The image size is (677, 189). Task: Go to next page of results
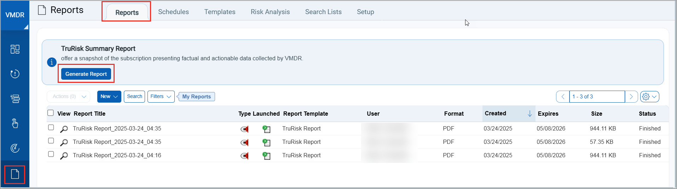point(631,97)
